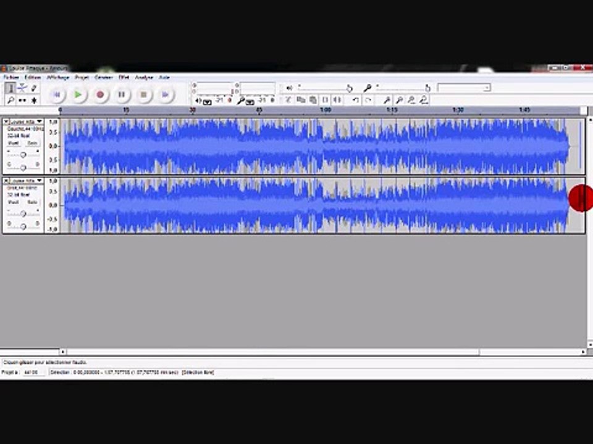Click the Skip to End button
Screen dimensions: 593x444
166,94
